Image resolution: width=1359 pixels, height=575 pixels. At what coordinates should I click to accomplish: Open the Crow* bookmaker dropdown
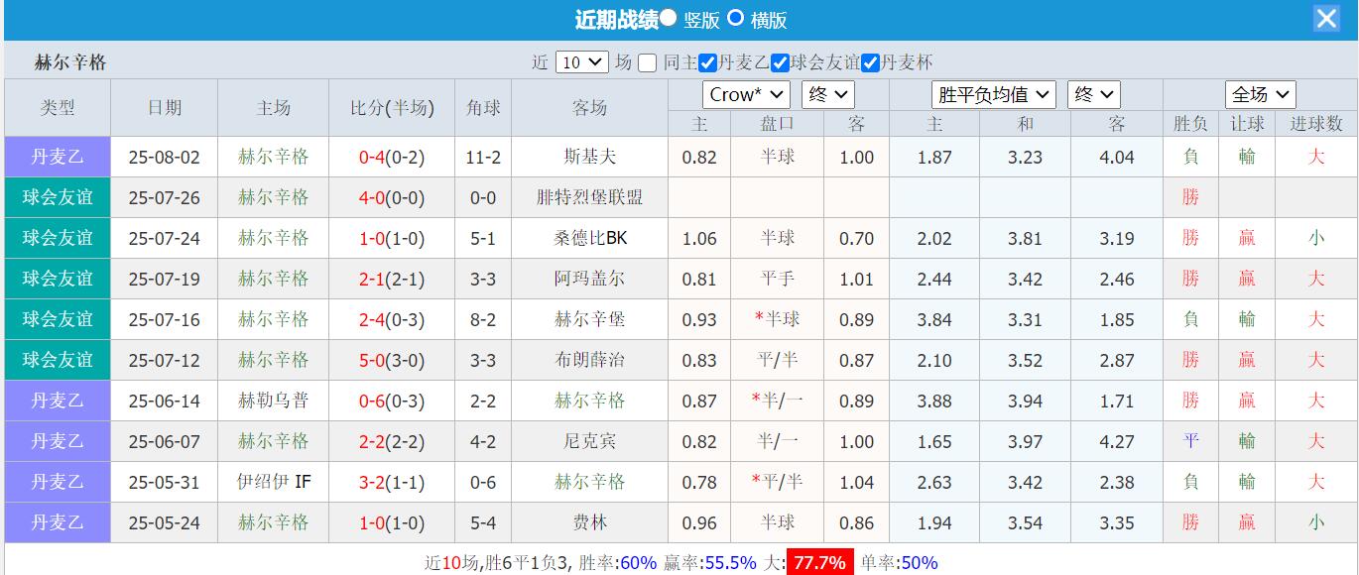tap(747, 95)
